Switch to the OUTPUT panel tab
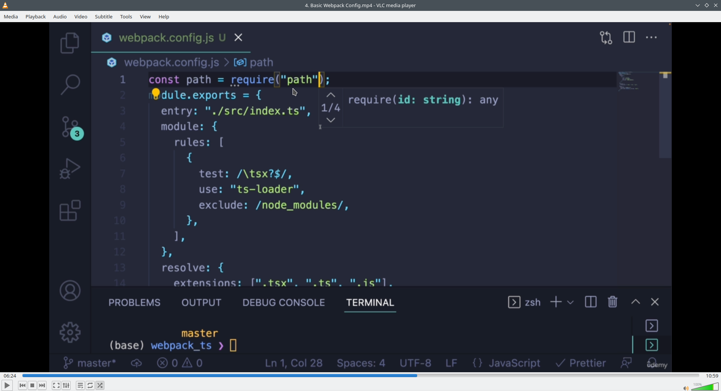This screenshot has height=391, width=721. point(202,302)
